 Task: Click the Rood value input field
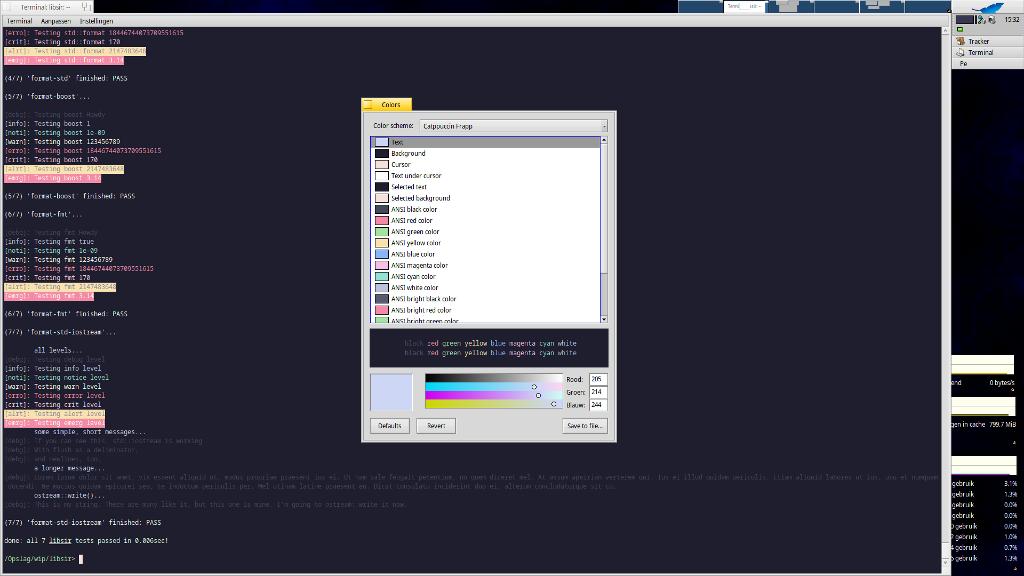click(x=597, y=379)
